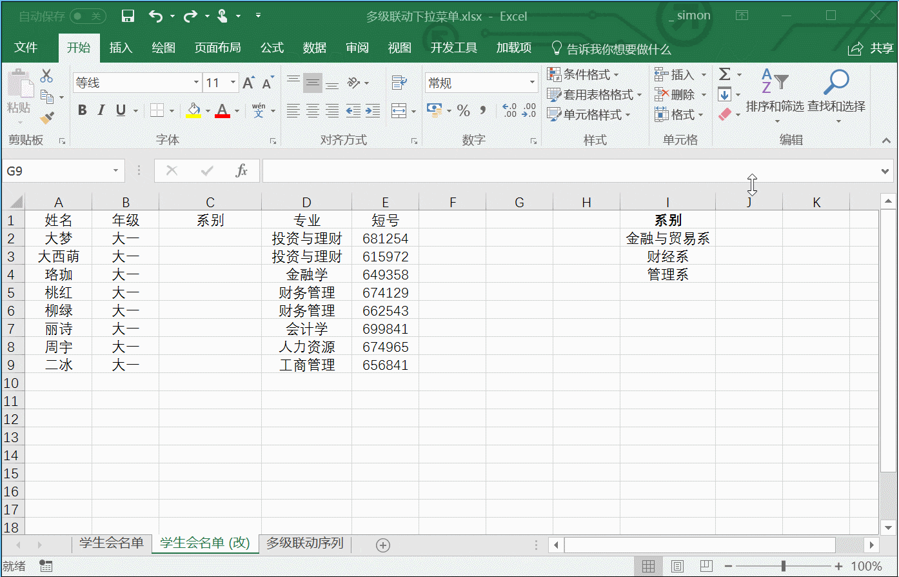Screen dimensions: 899x577
Task: Click the Save icon in quick access toolbar
Action: click(x=128, y=16)
